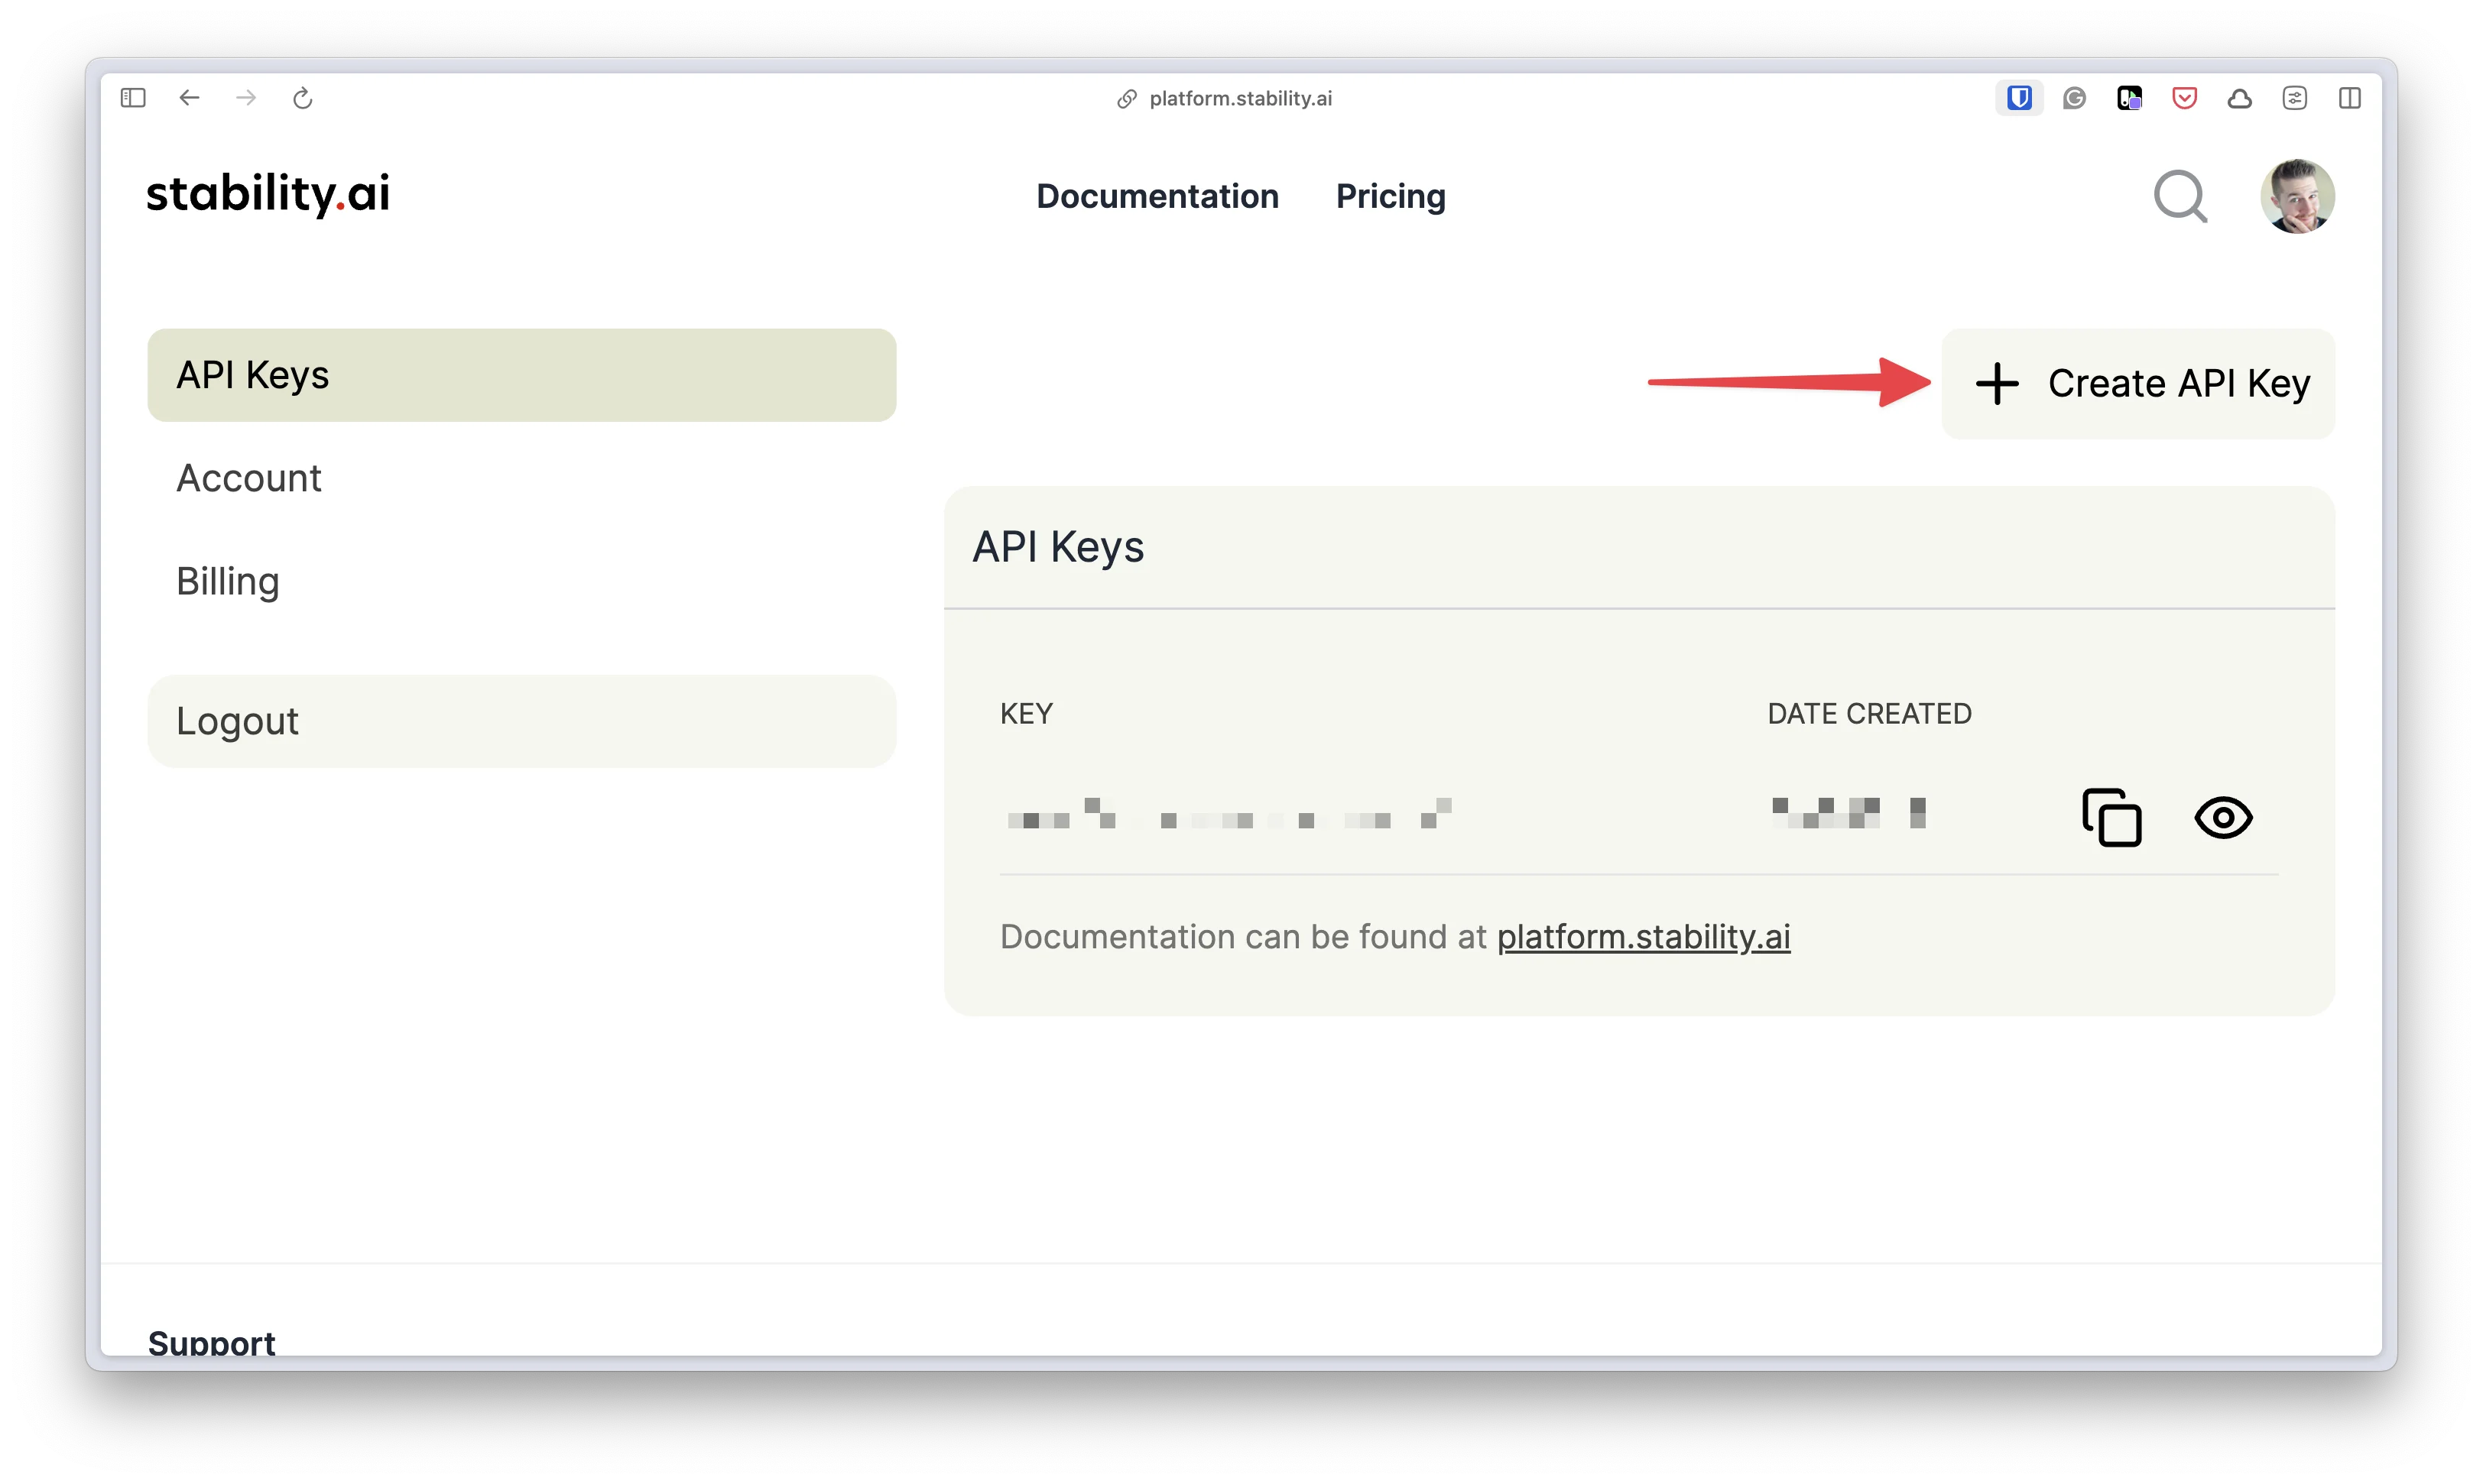
Task: Reload the page with refresh icon
Action: 302,98
